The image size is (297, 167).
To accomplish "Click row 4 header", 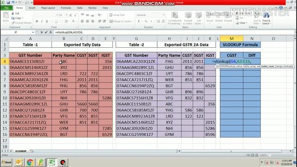I will pyautogui.click(x=5, y=61).
